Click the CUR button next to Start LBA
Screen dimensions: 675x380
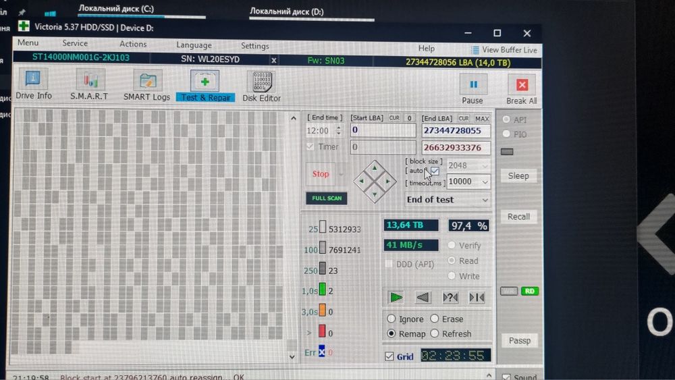(x=394, y=118)
